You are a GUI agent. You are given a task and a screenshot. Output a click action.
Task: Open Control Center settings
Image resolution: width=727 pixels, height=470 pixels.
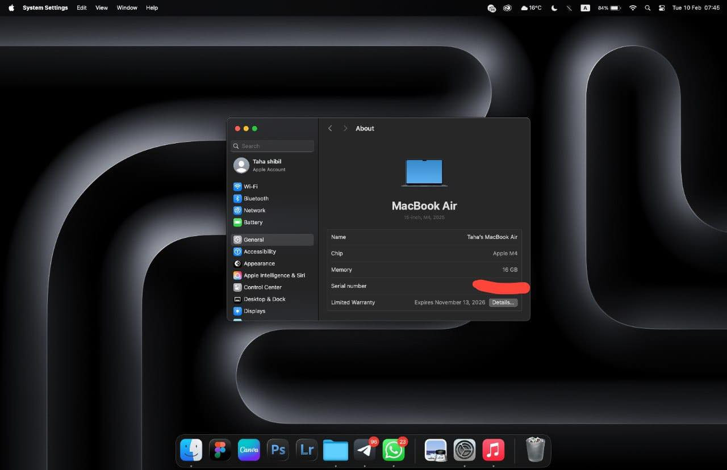click(x=262, y=287)
